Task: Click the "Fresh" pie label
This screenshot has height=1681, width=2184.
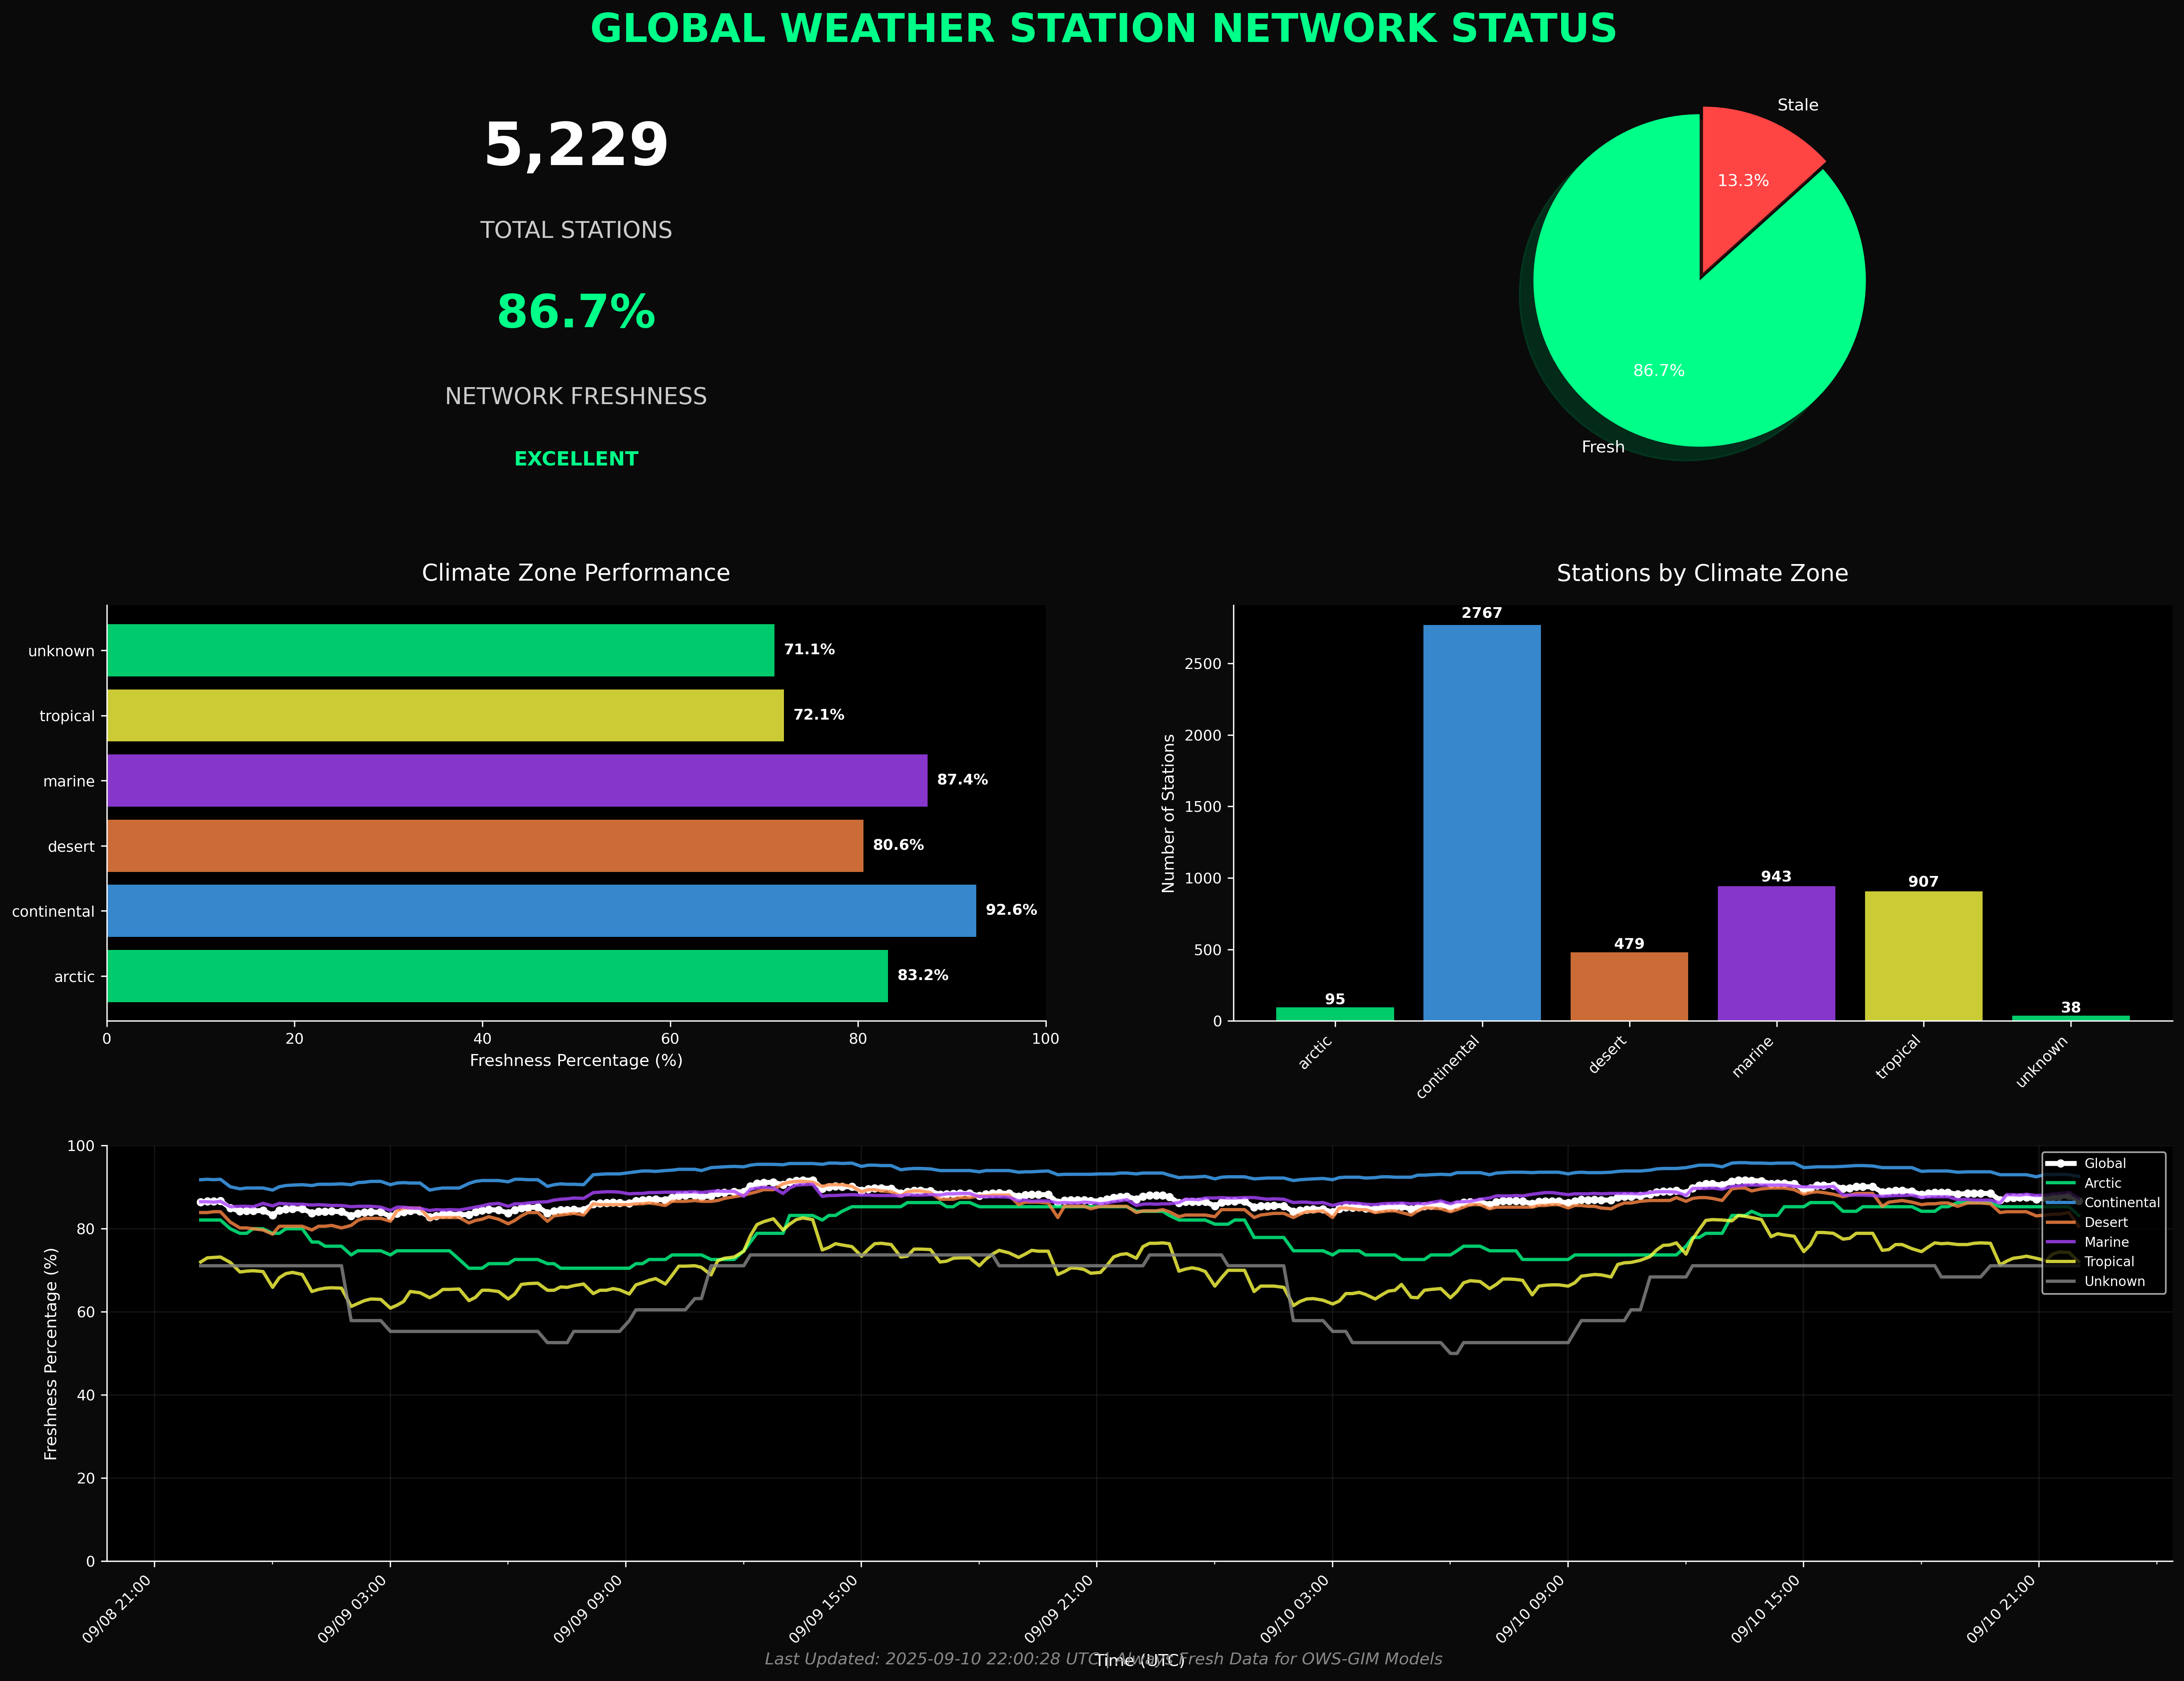Action: pyautogui.click(x=1603, y=447)
